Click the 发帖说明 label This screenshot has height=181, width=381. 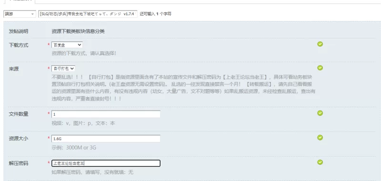19,31
